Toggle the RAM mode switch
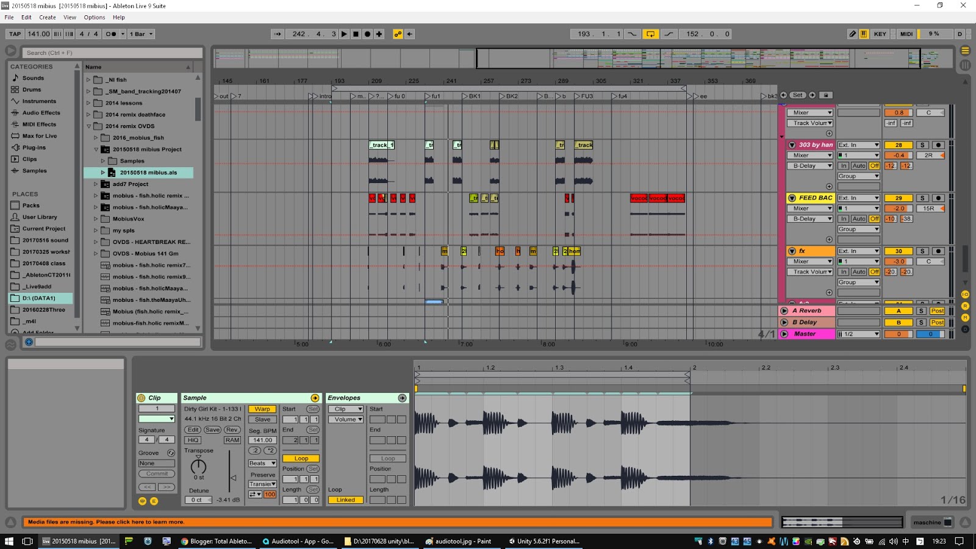Image resolution: width=976 pixels, height=549 pixels. (x=232, y=440)
